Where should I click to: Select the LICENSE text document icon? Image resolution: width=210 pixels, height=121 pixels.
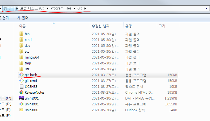coord(21,87)
